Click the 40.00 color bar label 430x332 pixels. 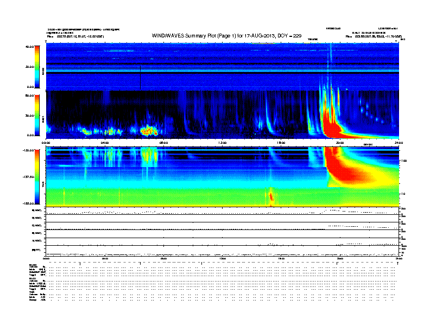click(x=29, y=47)
